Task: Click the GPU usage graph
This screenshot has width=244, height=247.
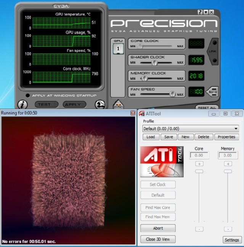Action: [61, 41]
